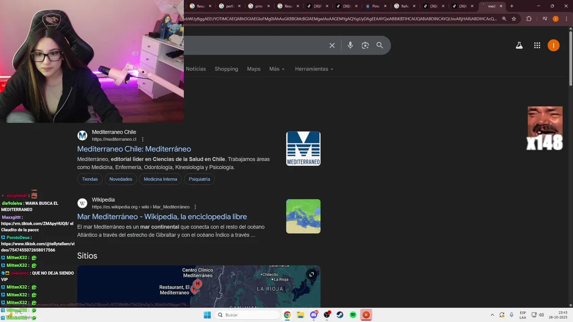Click Maxxgittt's tiktok link in chat
This screenshot has height=322, width=573.
tap(35, 223)
